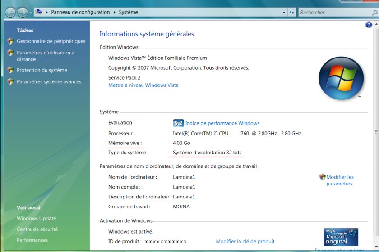This screenshot has height=252, width=379.
Task: Open Indice de performance Windows
Action: coord(222,123)
